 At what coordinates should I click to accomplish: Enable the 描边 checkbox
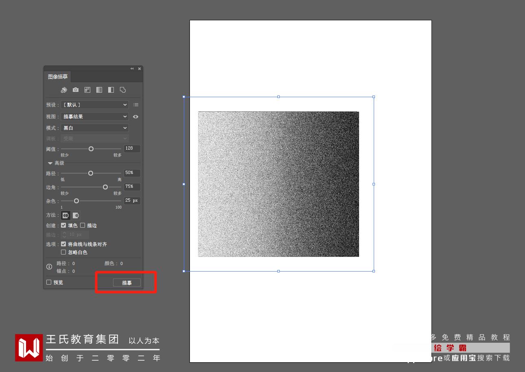83,225
